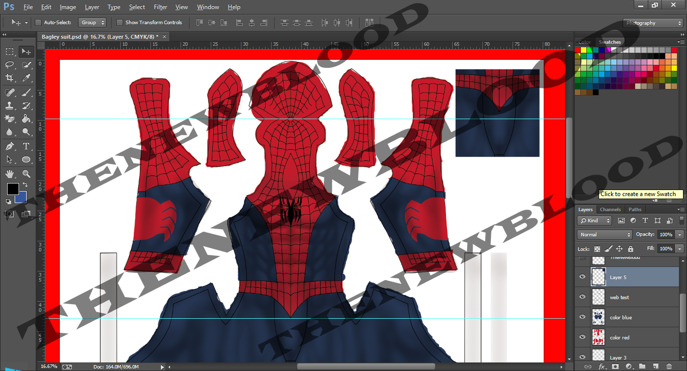The width and height of the screenshot is (687, 371).
Task: Select the Ellipse shape tool
Action: tap(26, 159)
